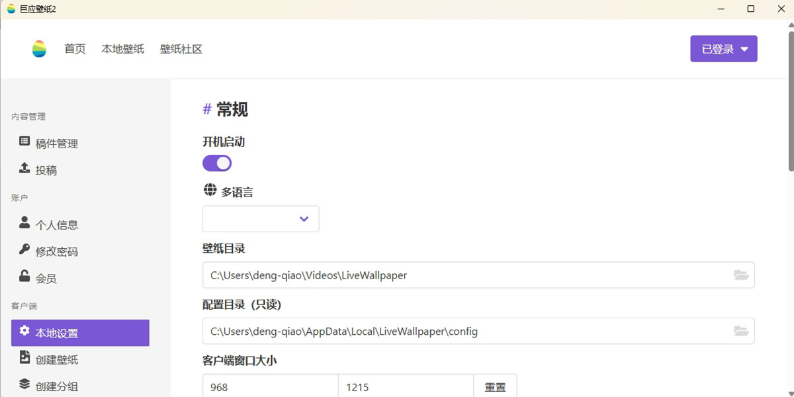This screenshot has height=397, width=794.
Task: Select 修改密码 in the sidebar
Action: pyautogui.click(x=80, y=251)
